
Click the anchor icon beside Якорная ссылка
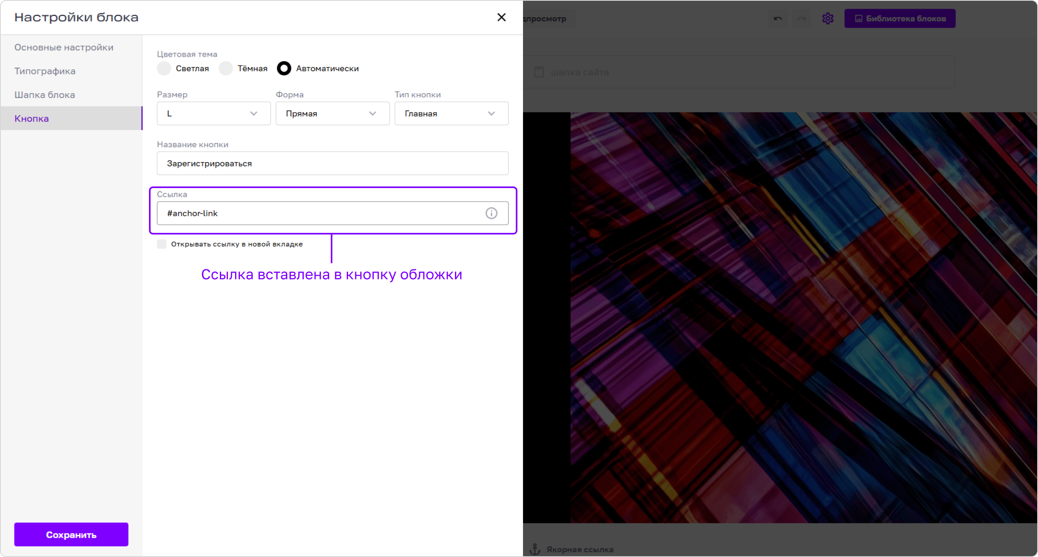535,549
